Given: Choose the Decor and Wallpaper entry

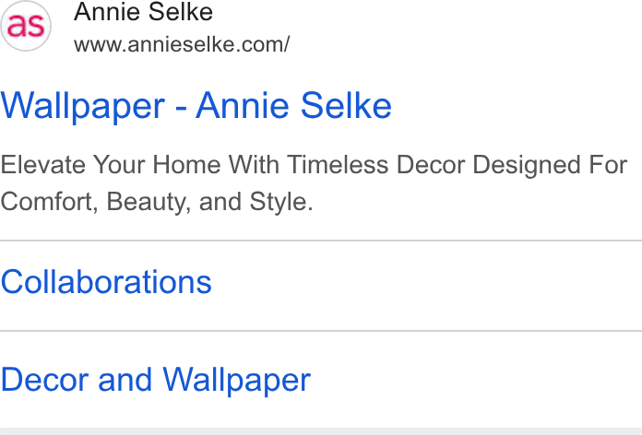Looking at the screenshot, I should 156,381.
